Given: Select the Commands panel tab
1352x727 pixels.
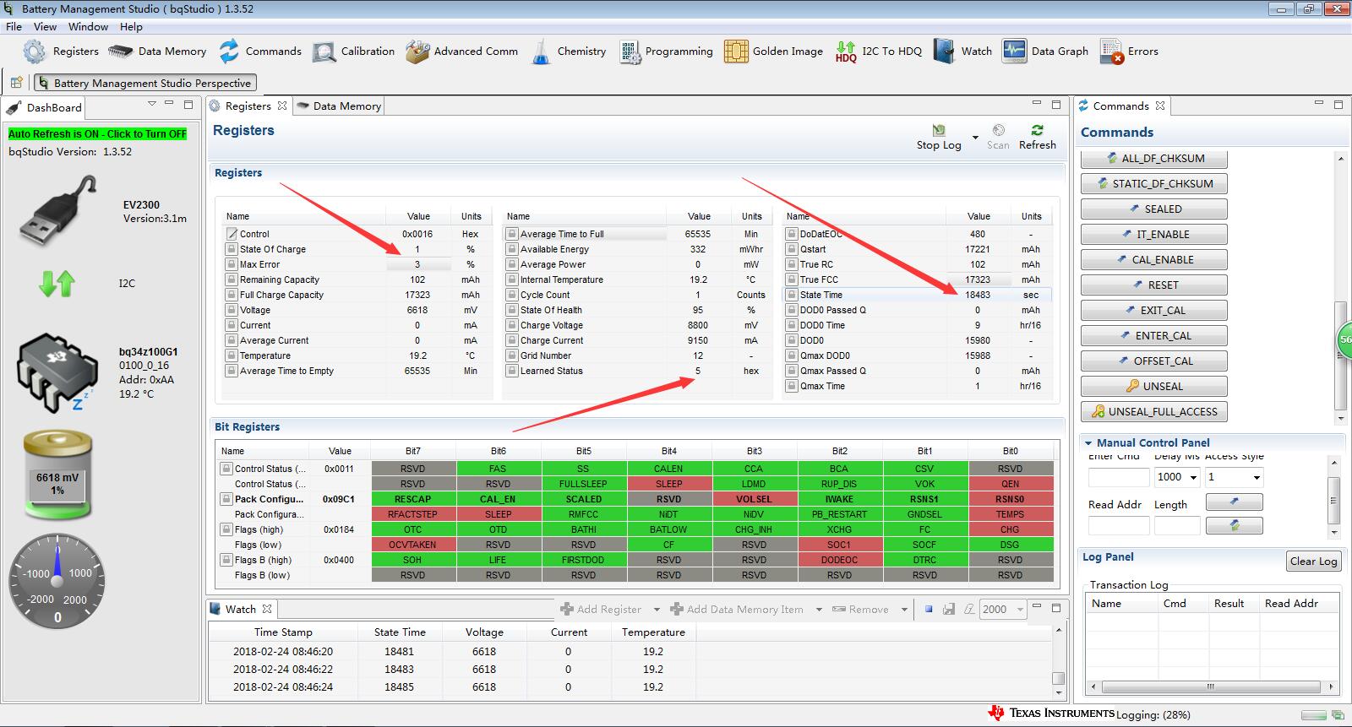Looking at the screenshot, I should pyautogui.click(x=1121, y=106).
